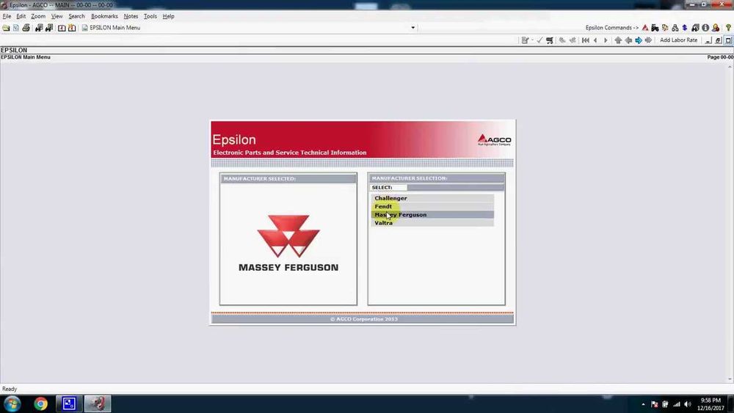Open the document location dropdown arrow

click(413, 28)
